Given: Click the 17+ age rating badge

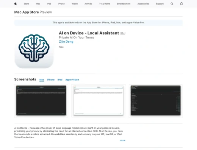Looking at the screenshot, I should click(122, 33).
